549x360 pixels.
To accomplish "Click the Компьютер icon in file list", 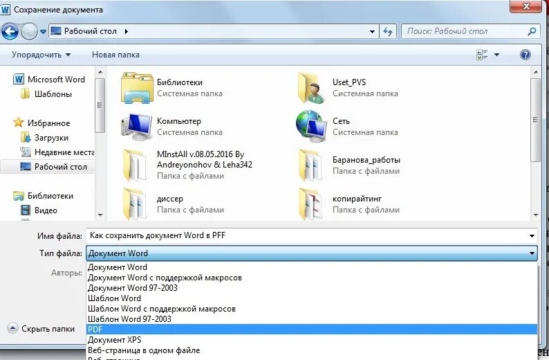I will [x=137, y=127].
